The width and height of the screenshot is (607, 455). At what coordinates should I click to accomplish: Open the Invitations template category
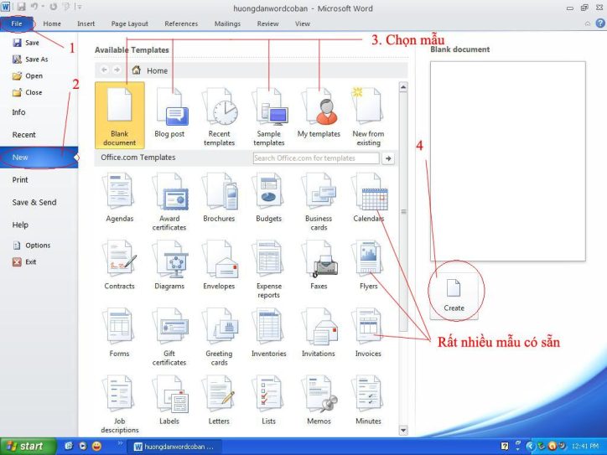[x=319, y=333]
